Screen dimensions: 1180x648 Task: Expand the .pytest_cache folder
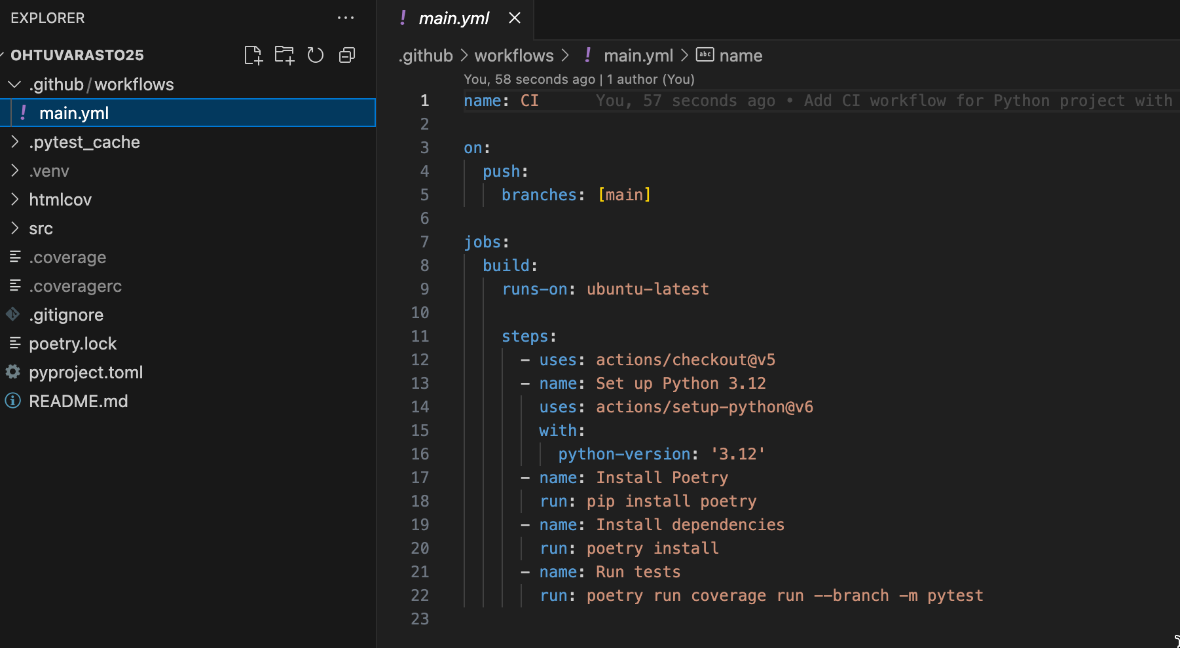coord(14,142)
